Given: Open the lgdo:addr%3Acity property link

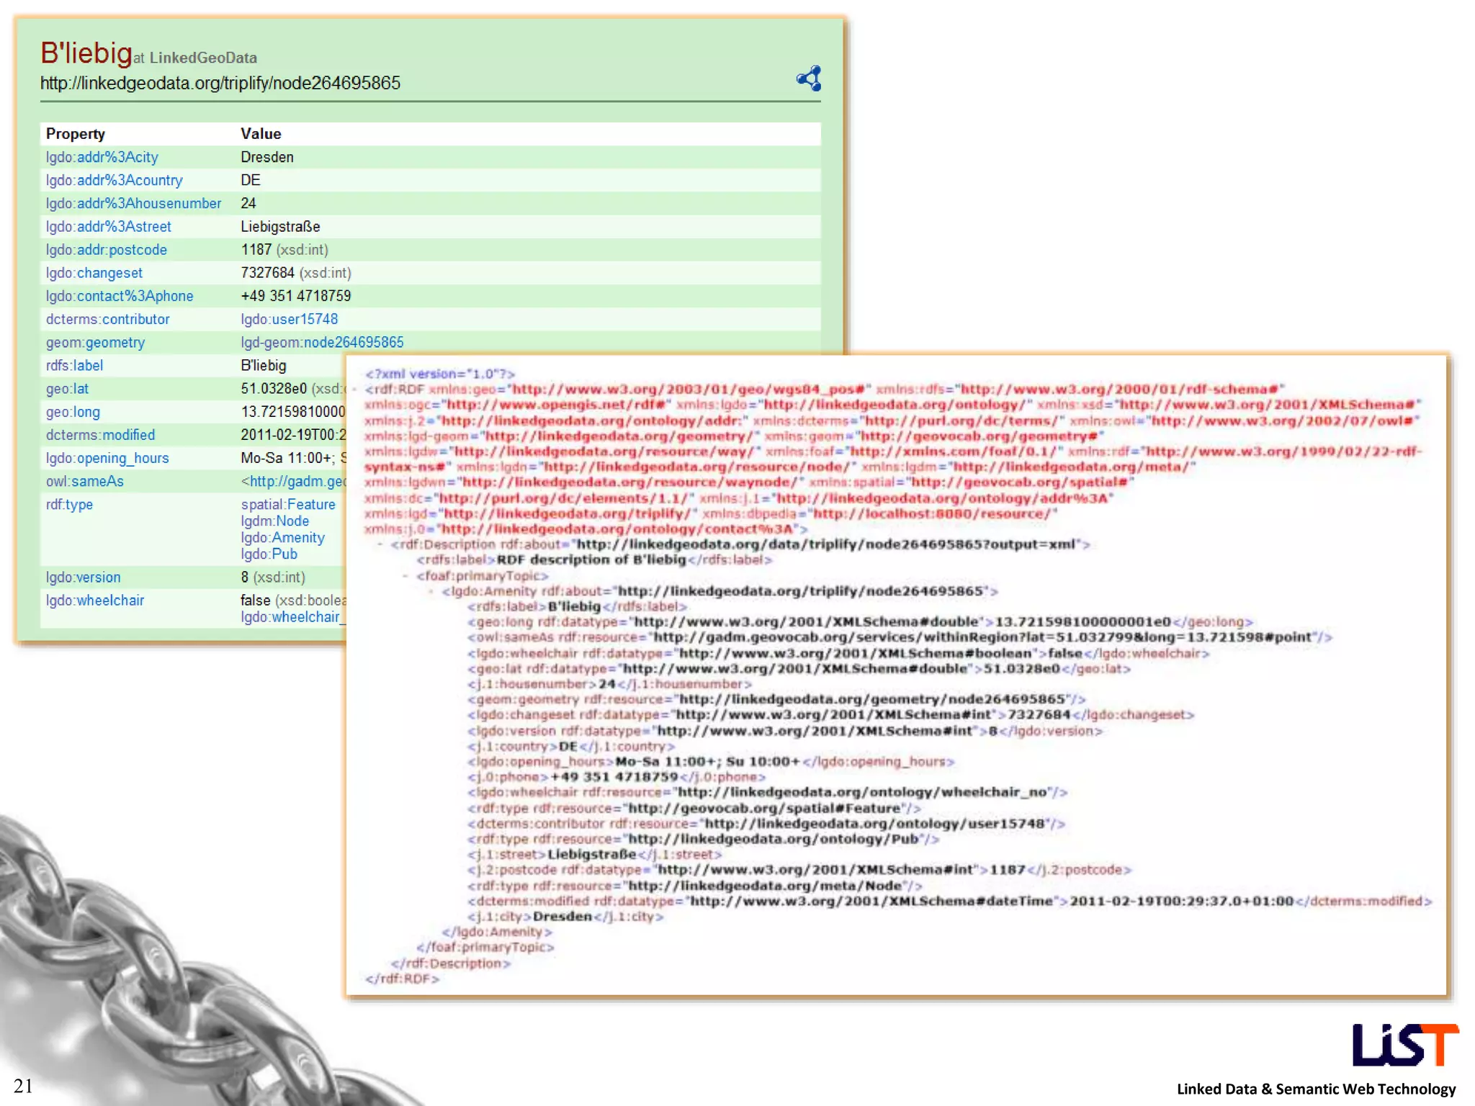Looking at the screenshot, I should (102, 157).
